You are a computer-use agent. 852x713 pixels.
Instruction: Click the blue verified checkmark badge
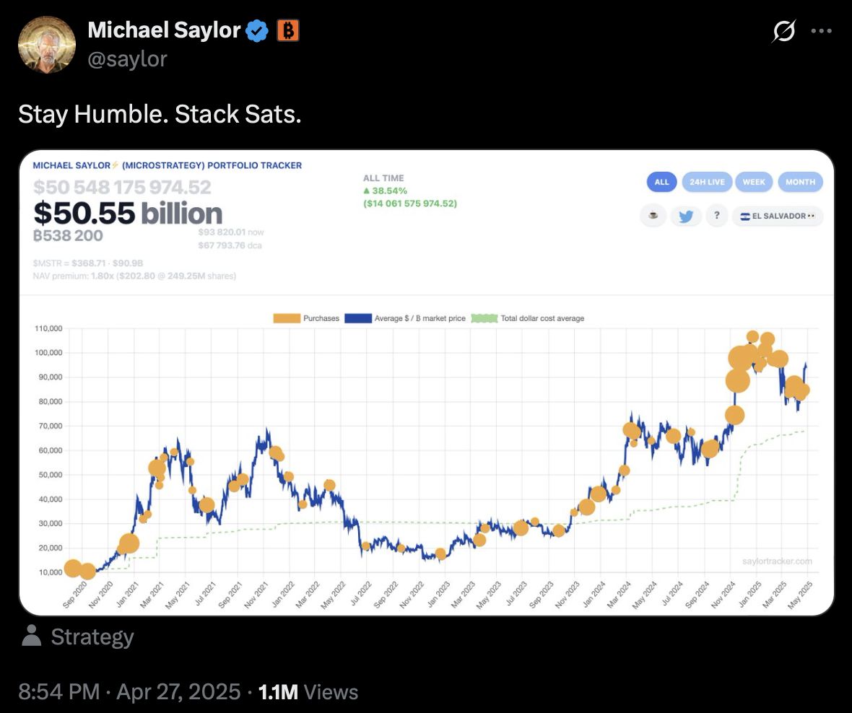click(x=258, y=30)
